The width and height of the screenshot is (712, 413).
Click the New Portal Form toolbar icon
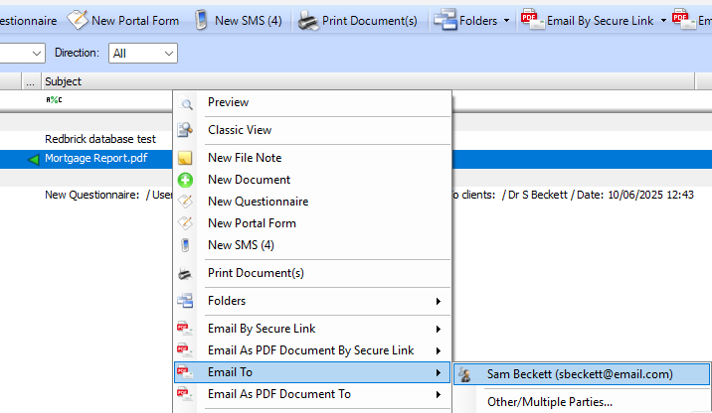78,20
